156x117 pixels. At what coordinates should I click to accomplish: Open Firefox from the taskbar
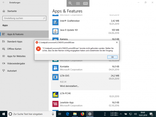82,114
